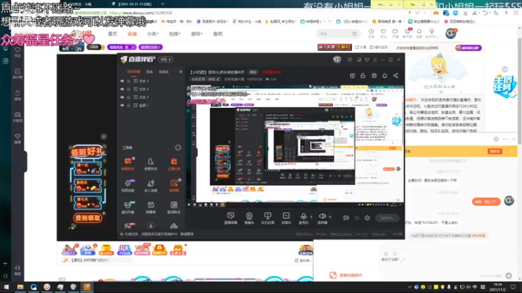Viewport: 522px width, 293px height.
Task: Open the 弹幕秀 tool
Action: (x=151, y=207)
